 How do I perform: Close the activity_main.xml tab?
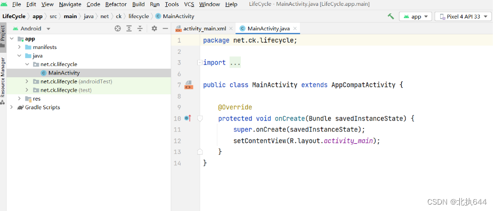click(231, 28)
